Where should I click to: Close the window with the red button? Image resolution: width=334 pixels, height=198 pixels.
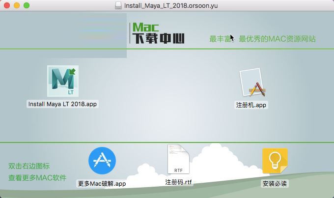7,5
